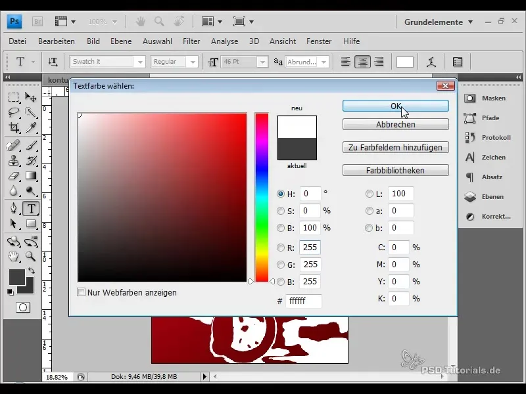
Task: Open the Ebene menu
Action: pyautogui.click(x=121, y=41)
